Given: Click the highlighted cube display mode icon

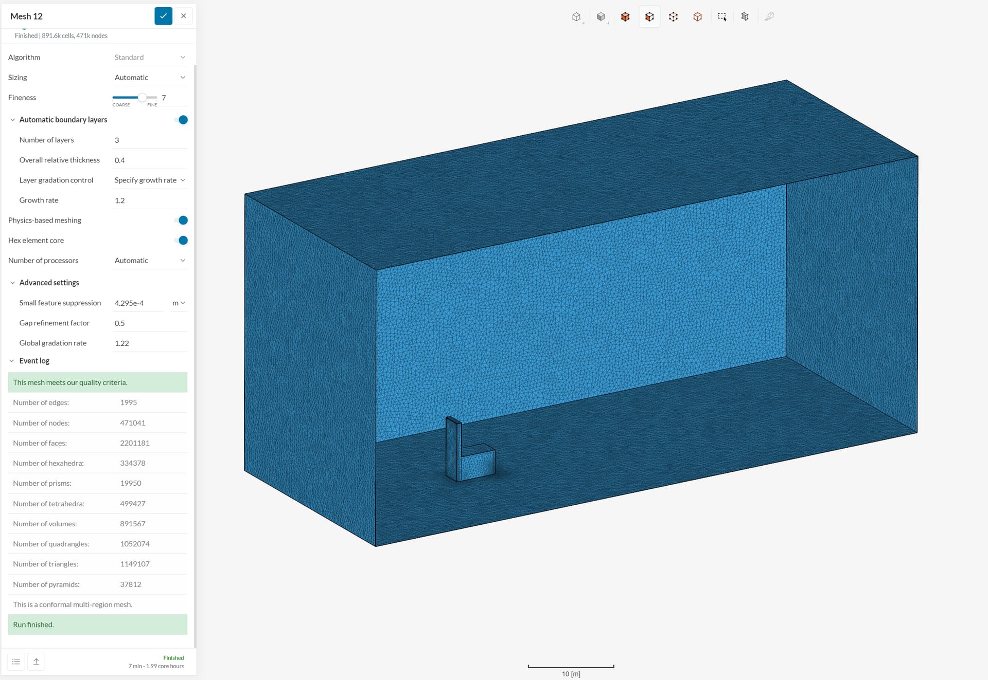Looking at the screenshot, I should tap(649, 16).
